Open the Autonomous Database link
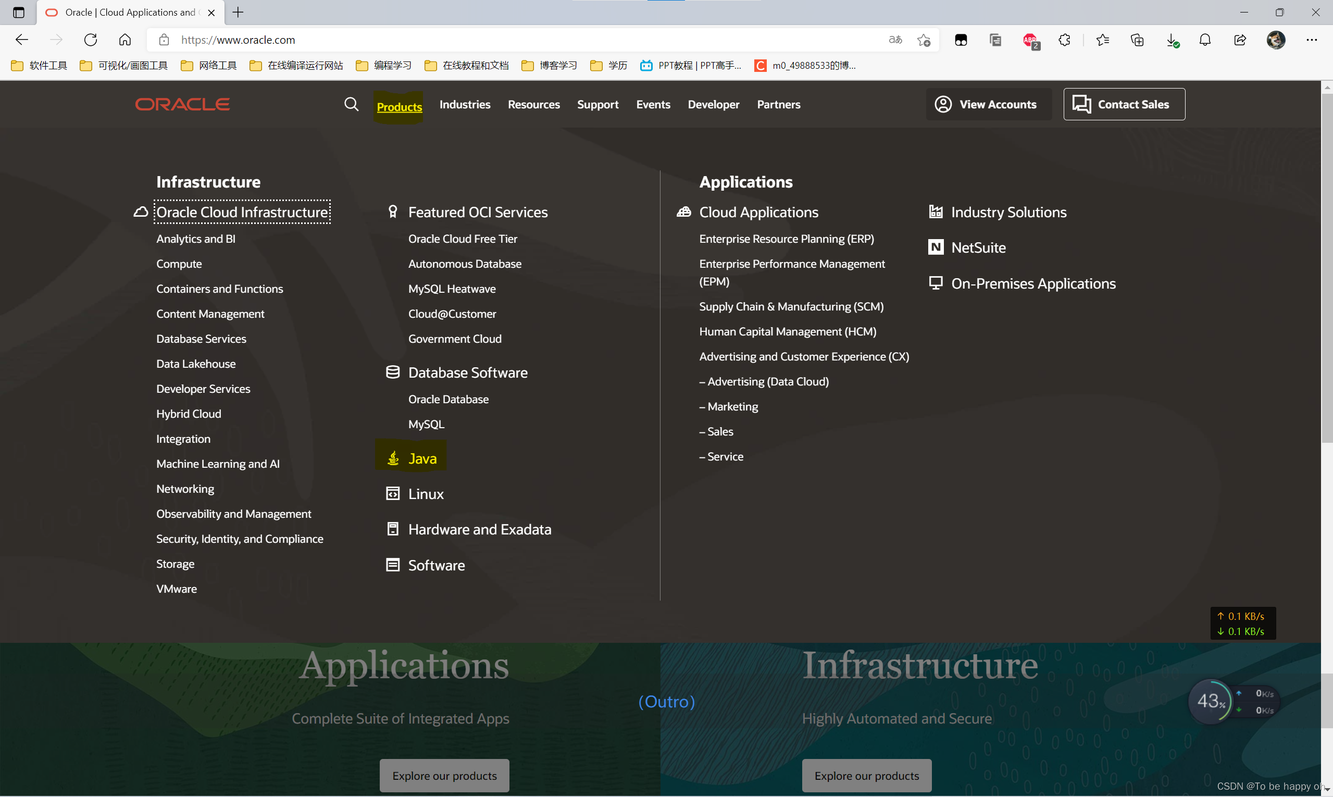1333x797 pixels. click(465, 264)
